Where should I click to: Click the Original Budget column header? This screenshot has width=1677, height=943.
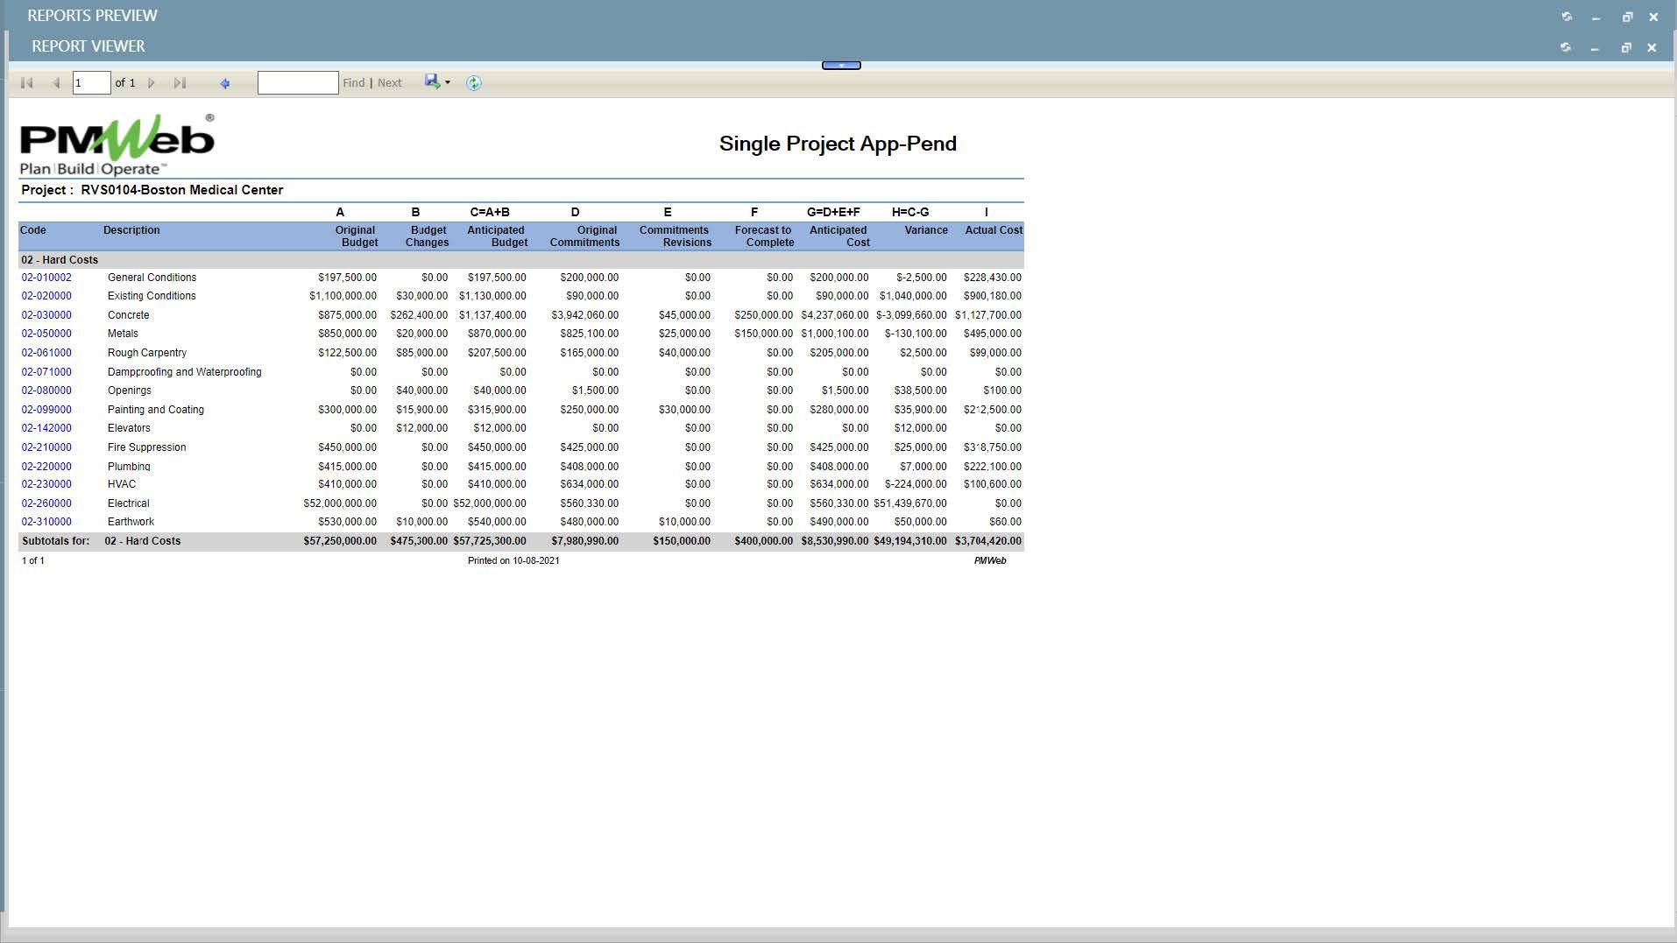tap(356, 236)
